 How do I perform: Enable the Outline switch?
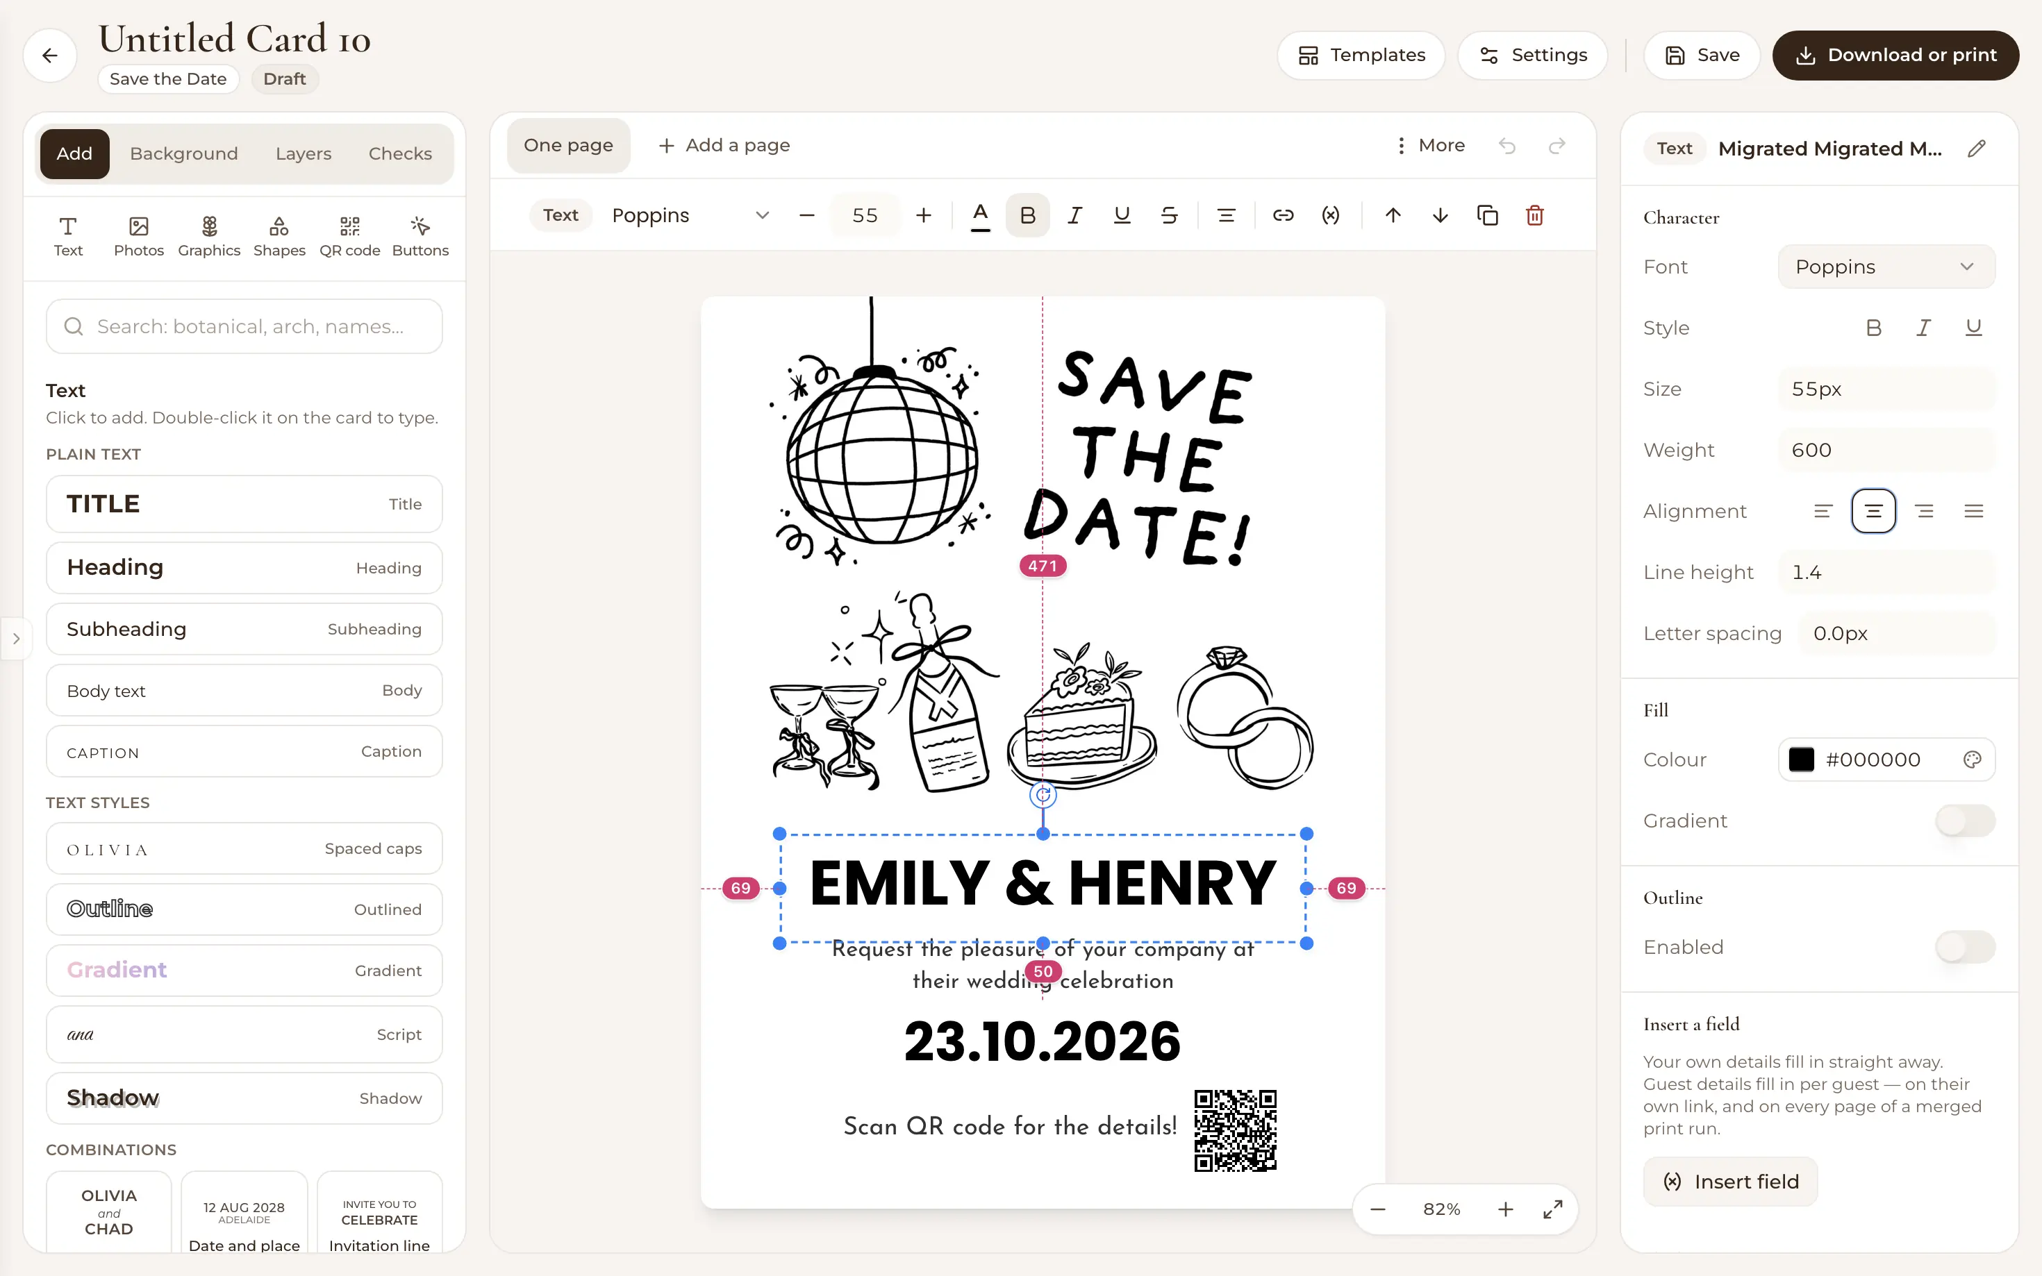click(1964, 947)
